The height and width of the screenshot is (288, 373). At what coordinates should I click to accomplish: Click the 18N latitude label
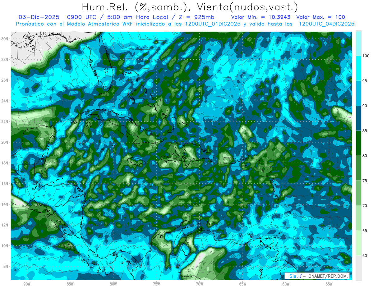coord(5,163)
